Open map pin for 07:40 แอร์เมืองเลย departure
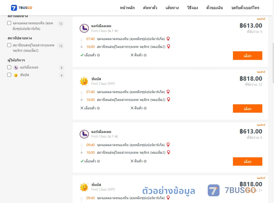The width and height of the screenshot is (274, 203). [x=168, y=39]
